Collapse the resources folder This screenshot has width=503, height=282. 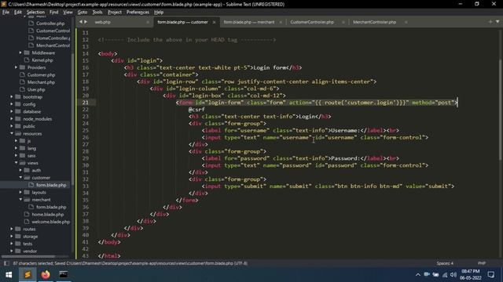coord(12,134)
